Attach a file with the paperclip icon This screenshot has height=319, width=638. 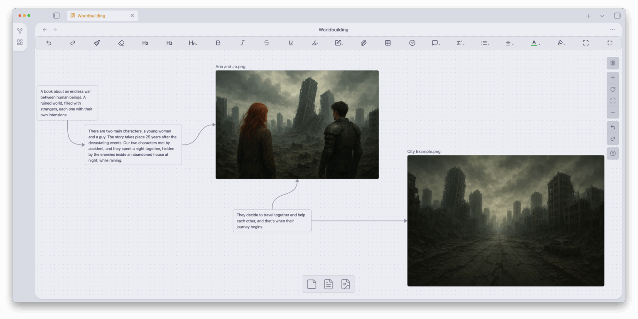[x=363, y=42]
